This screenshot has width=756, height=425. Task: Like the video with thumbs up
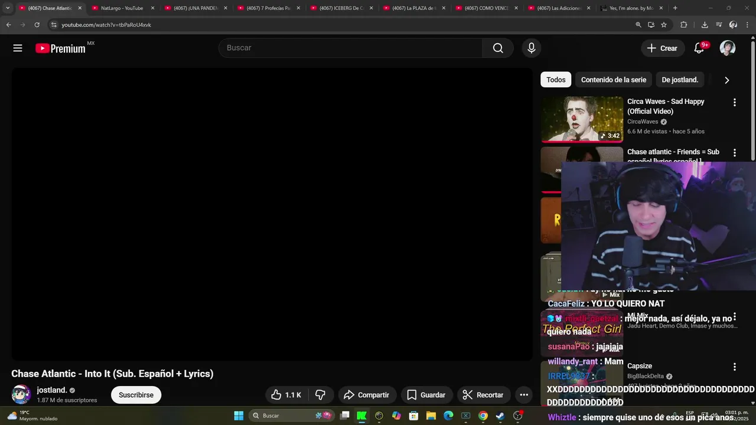[286, 395]
